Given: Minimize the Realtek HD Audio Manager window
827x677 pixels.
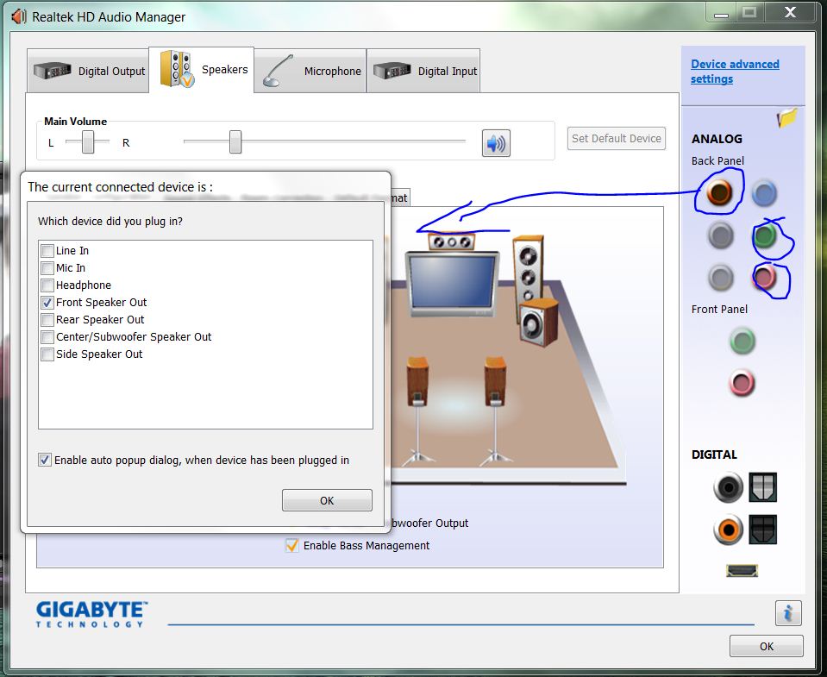Looking at the screenshot, I should 721,13.
